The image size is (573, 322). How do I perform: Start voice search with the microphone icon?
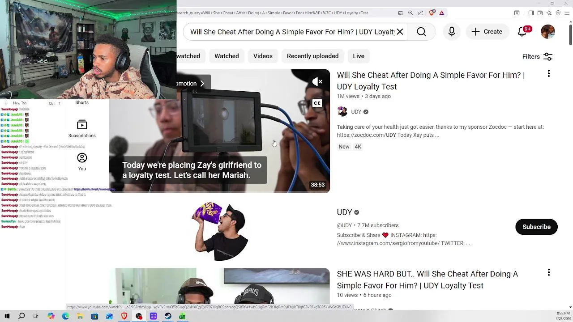tap(452, 32)
